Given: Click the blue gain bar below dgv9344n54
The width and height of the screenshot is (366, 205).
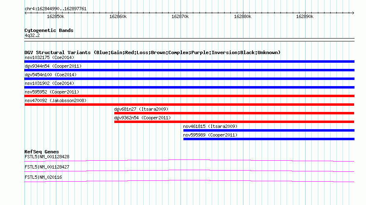Looking at the screenshot, I should [189, 70].
